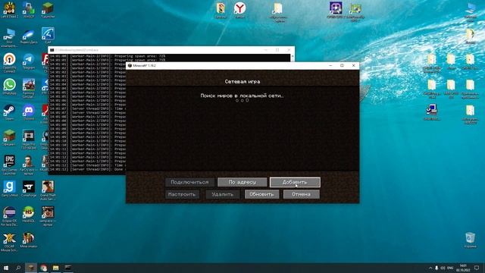Open the Minecraft grass block shortcut beside Vegas Pro
The width and height of the screenshot is (485, 273).
click(9, 138)
